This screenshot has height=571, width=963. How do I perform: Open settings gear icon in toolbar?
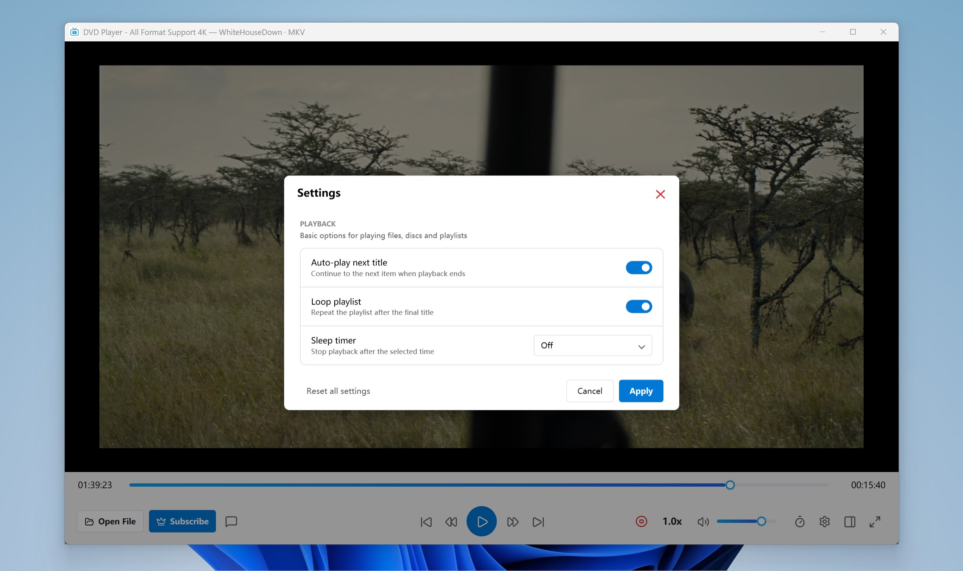[825, 521]
